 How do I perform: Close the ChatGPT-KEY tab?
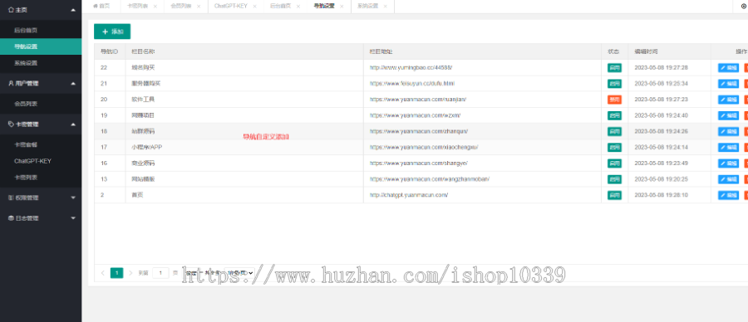click(255, 6)
